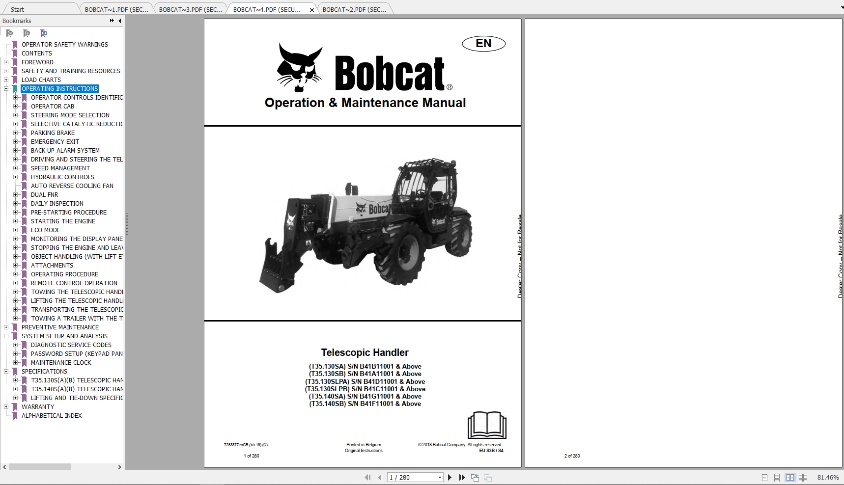844x485 pixels.
Task: Expand the current bookmark in the tree
Action: (x=43, y=33)
